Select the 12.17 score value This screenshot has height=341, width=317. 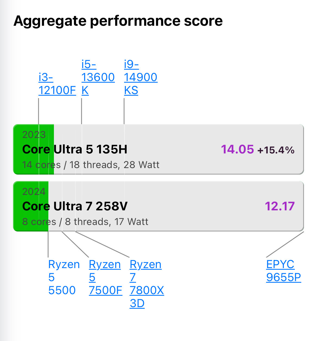click(280, 206)
